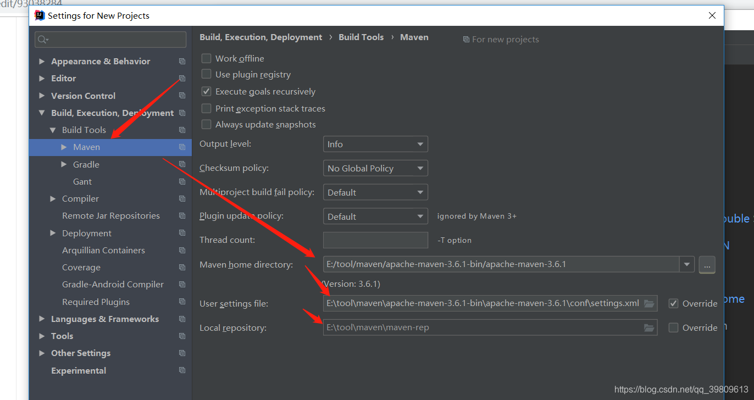Click the copy icon beside Required Plugins
Image resolution: width=754 pixels, height=400 pixels.
pos(182,302)
